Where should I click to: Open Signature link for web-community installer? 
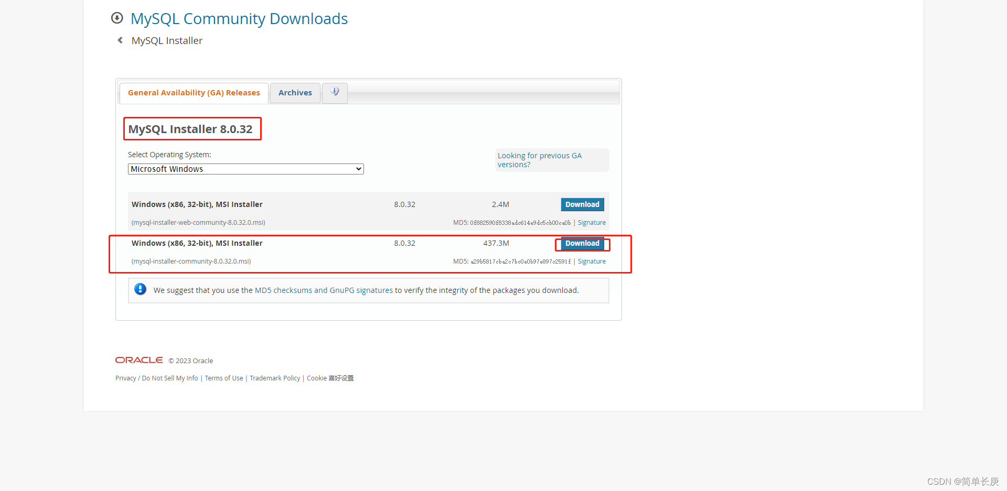592,223
